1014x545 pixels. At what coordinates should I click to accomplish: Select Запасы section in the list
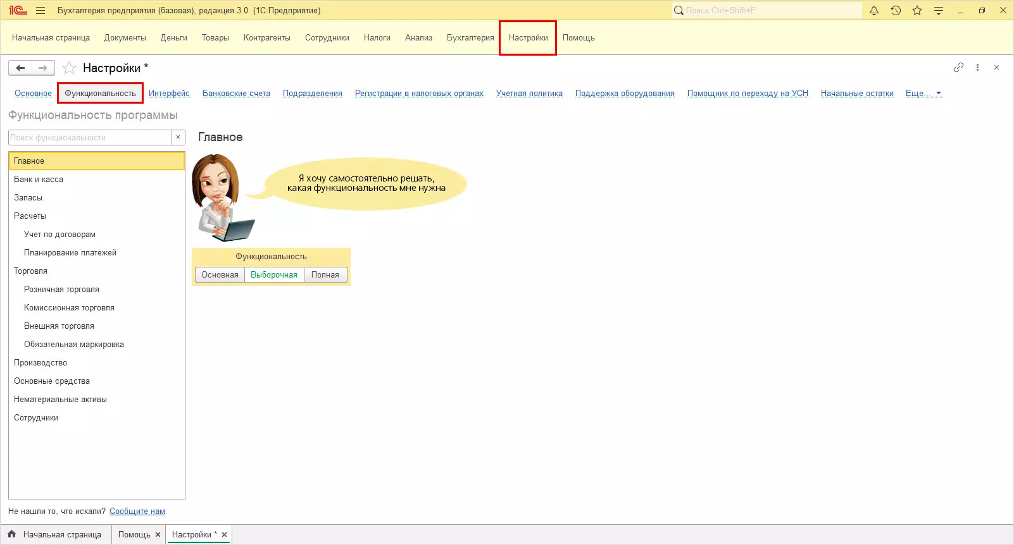(x=97, y=198)
